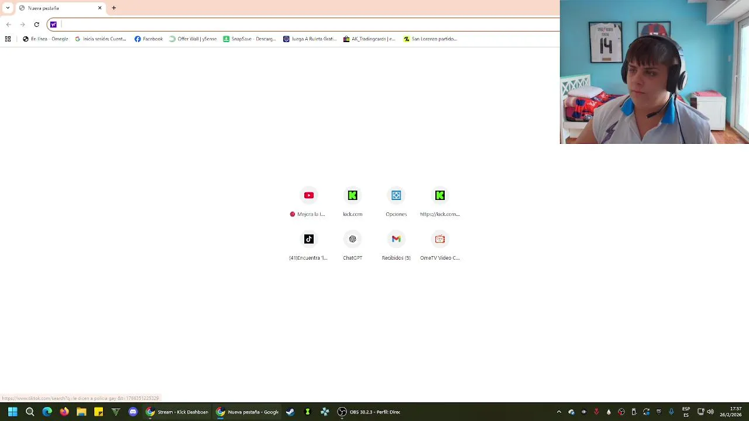Open the Inicia sesión: Cuent... bookmark
Image resolution: width=749 pixels, height=421 pixels.
(x=101, y=39)
